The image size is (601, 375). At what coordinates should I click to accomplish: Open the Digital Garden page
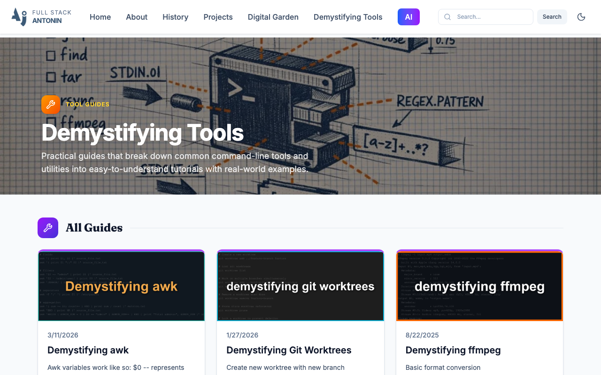pos(273,17)
